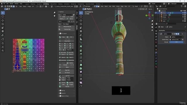The image size is (187, 105).
Task: Click the Centralize button
Action: 63,60
